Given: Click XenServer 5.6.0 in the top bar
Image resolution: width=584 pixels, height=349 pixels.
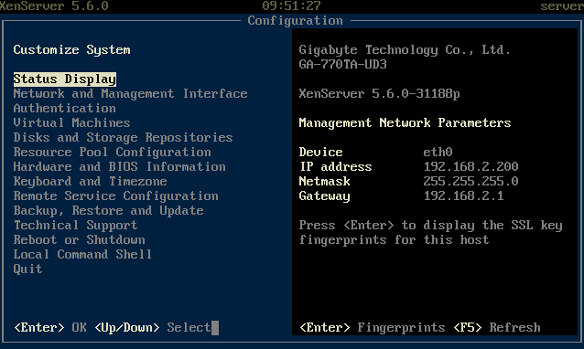Looking at the screenshot, I should coord(54,5).
